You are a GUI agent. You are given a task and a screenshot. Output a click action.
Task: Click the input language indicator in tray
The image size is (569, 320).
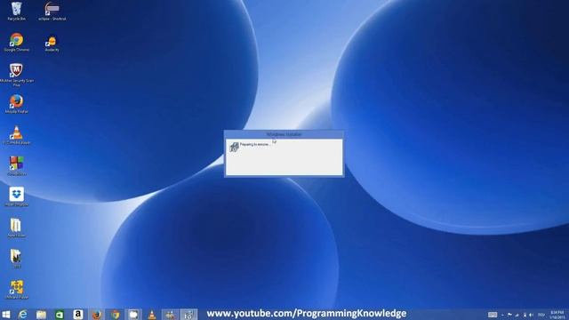click(x=541, y=315)
